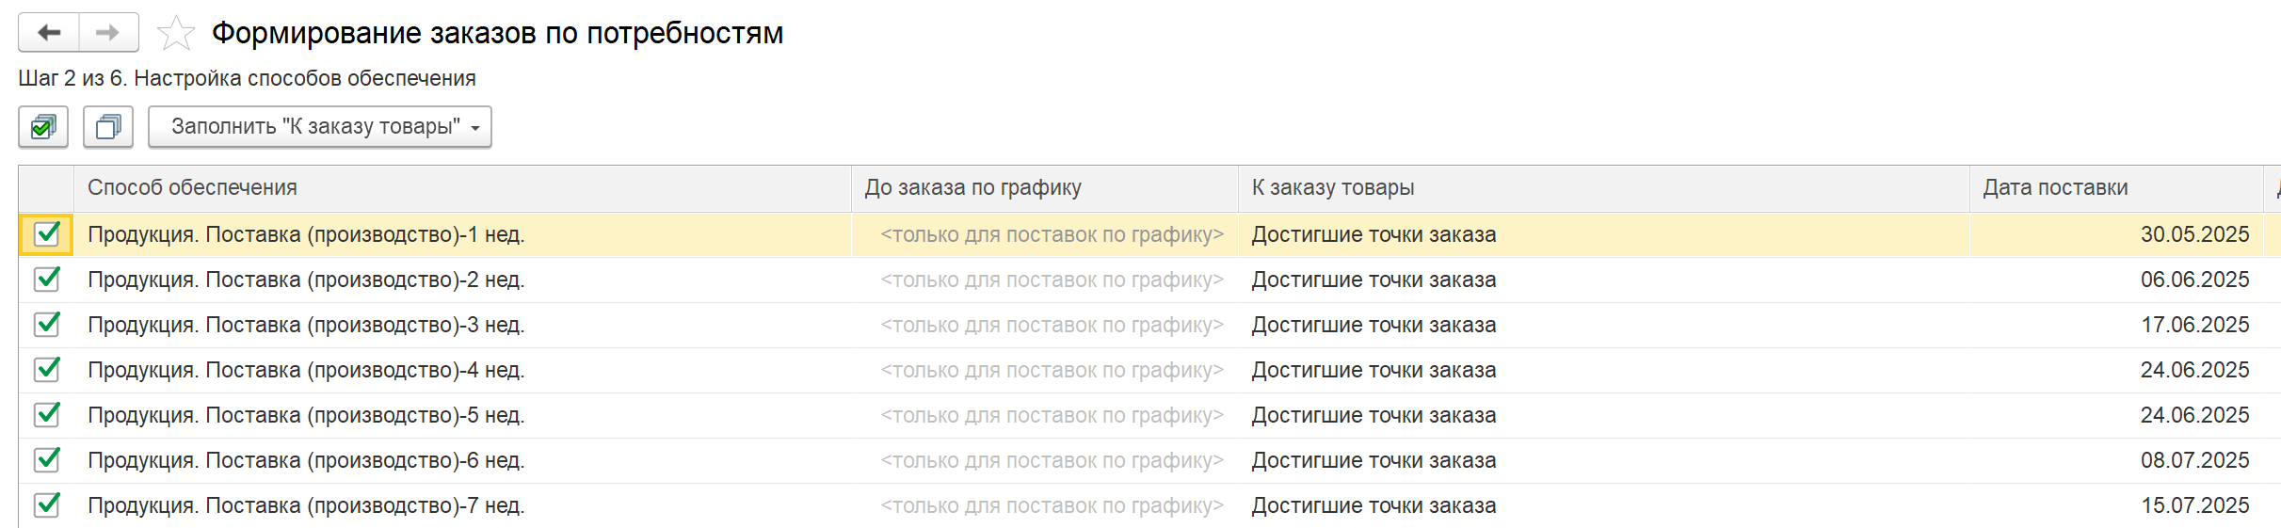Click the check all rows icon

coord(43,127)
